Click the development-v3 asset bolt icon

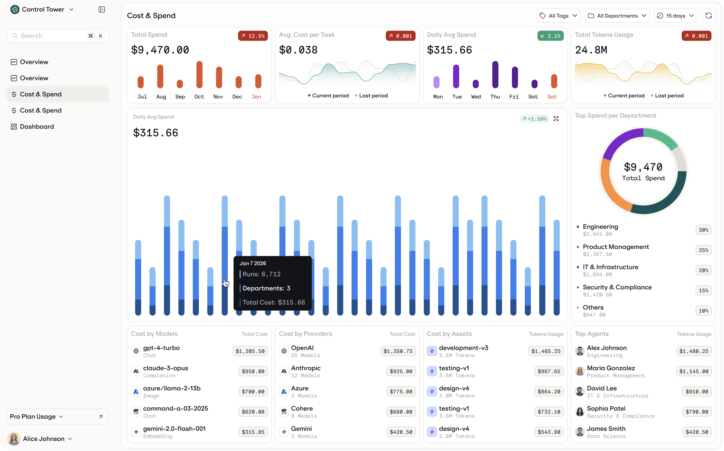[x=432, y=351]
